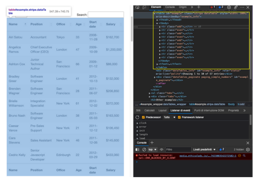The width and height of the screenshot is (254, 179).
Task: Open the Tutto listener filter dropdown
Action: click(x=169, y=117)
